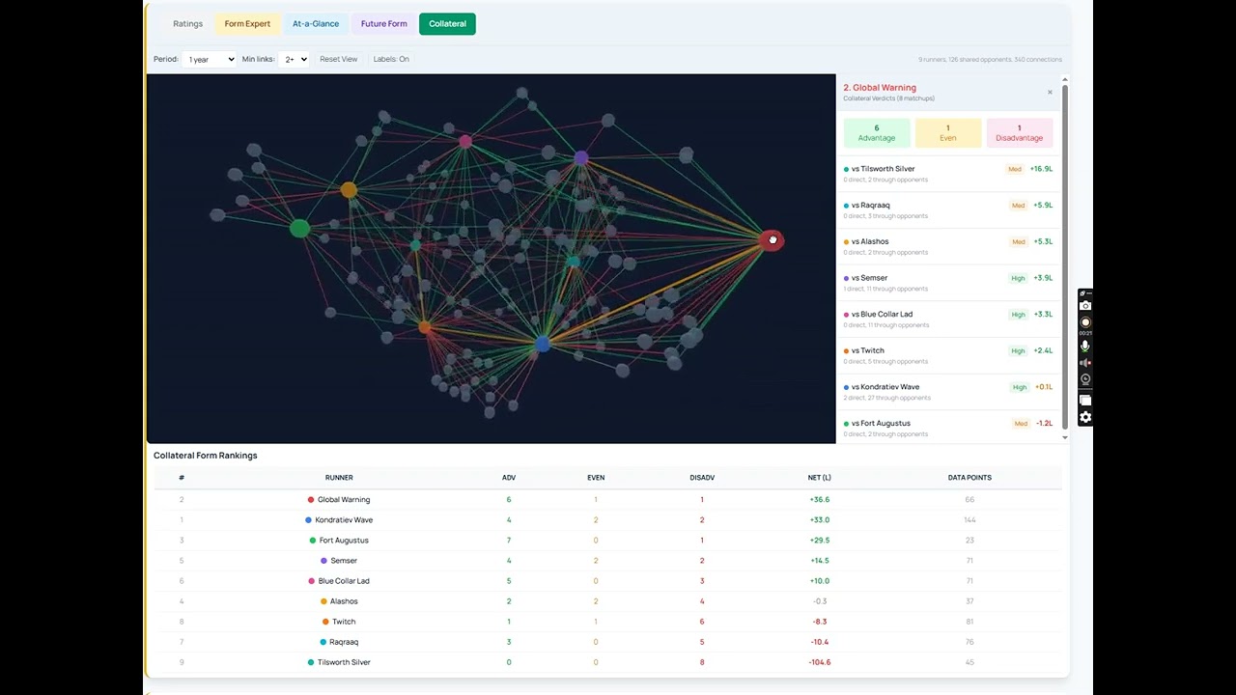
Task: Click the verdicts panel vertical scrollbar
Action: click(1065, 256)
